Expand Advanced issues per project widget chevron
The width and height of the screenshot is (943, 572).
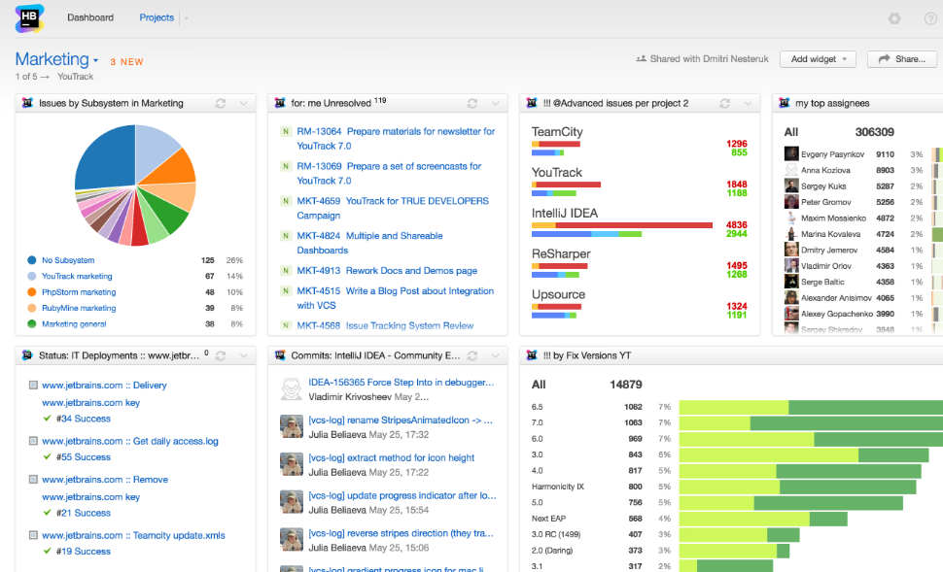[x=748, y=103]
